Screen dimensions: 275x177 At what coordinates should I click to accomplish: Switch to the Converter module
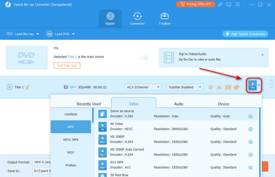(137, 19)
